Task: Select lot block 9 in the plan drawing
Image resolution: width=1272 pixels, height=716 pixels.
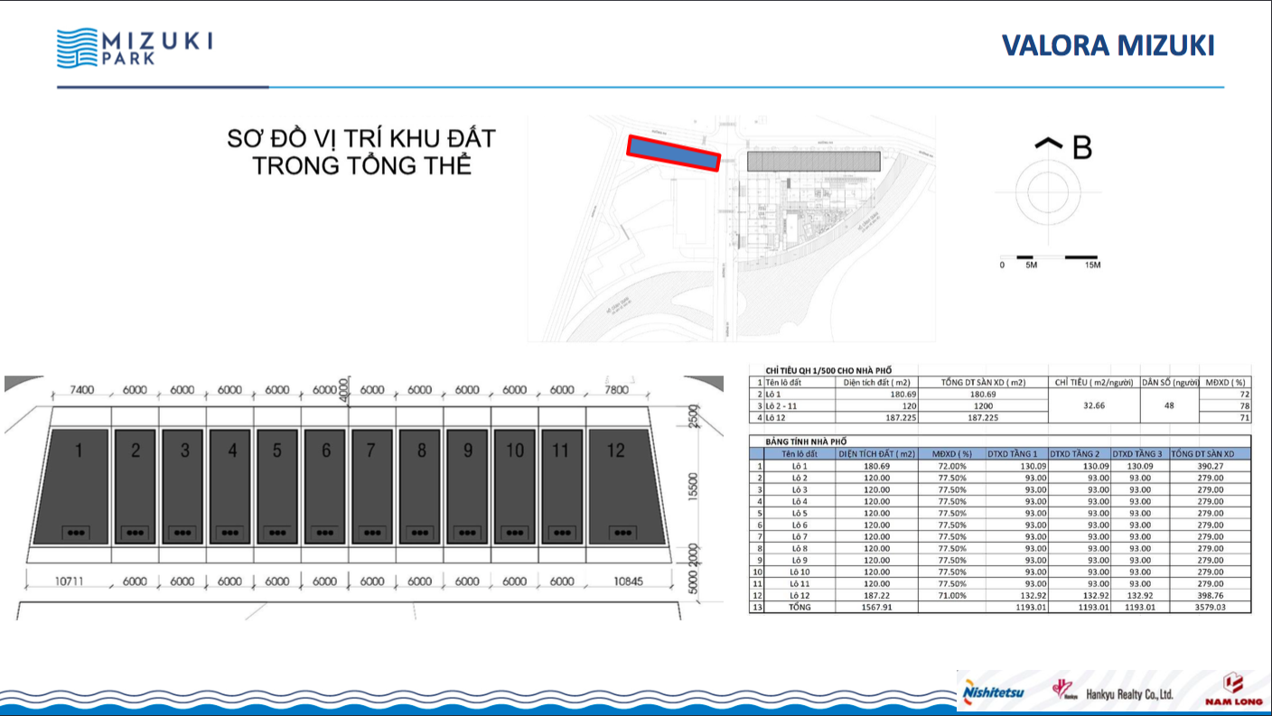Action: [x=468, y=487]
